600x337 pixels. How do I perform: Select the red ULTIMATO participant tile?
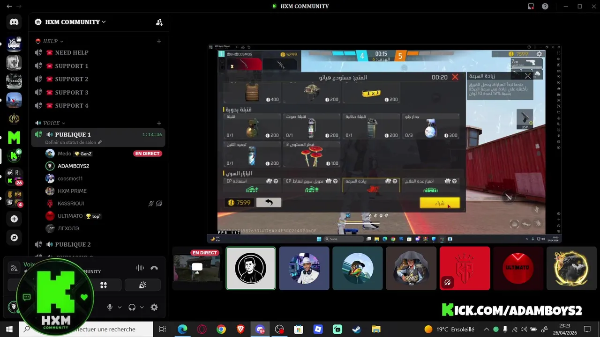(518, 268)
